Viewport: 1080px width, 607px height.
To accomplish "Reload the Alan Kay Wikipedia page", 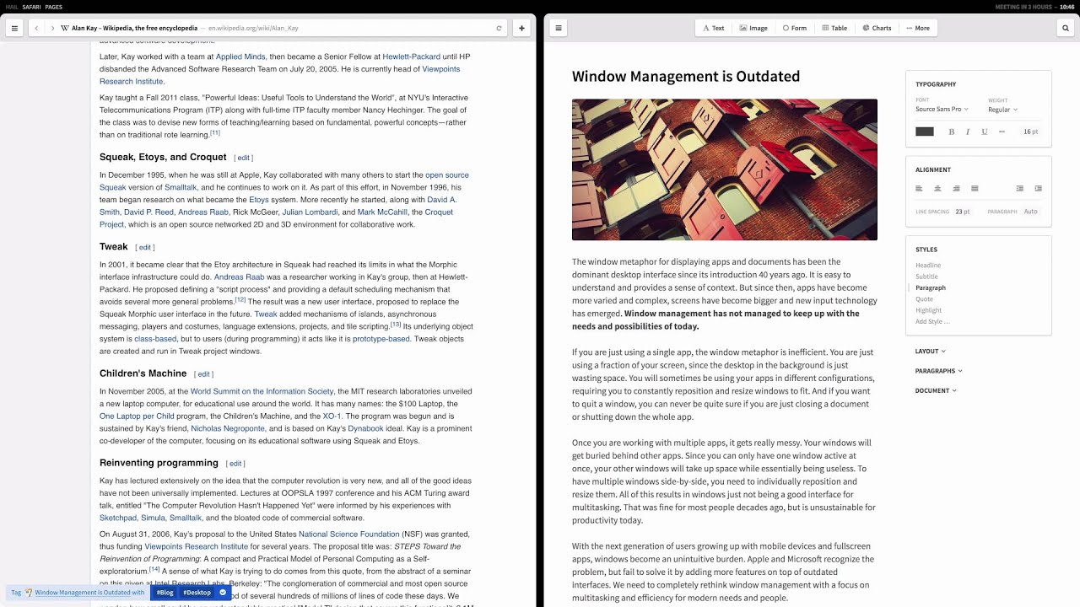I will (499, 28).
